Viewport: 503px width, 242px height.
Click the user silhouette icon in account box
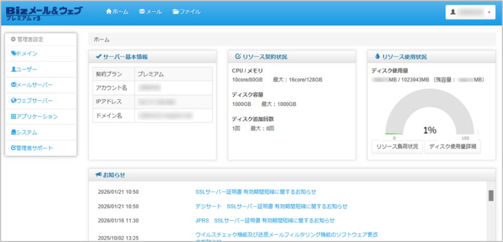[453, 12]
